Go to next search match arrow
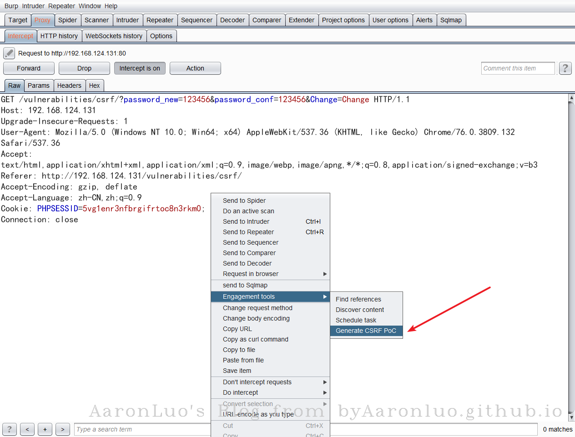The image size is (575, 437). pyautogui.click(x=63, y=429)
